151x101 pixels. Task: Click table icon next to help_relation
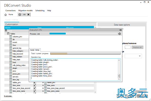pos(11,57)
